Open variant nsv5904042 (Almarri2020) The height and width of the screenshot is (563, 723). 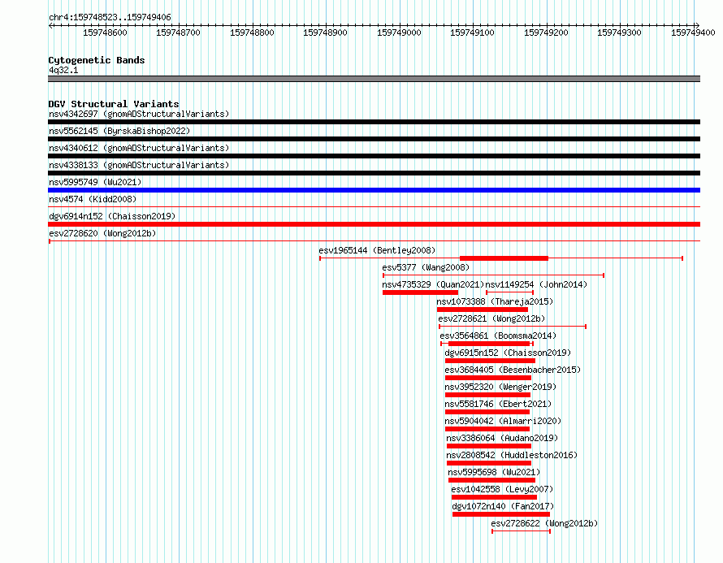[x=503, y=421]
